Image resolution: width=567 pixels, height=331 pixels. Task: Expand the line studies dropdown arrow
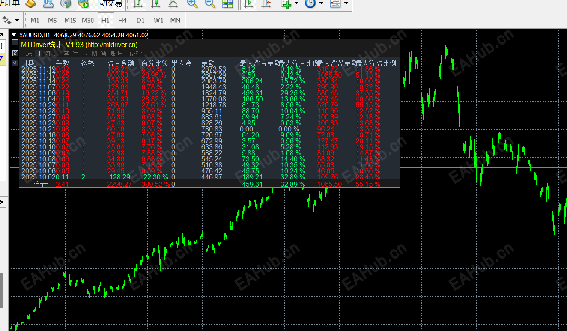tap(17, 20)
